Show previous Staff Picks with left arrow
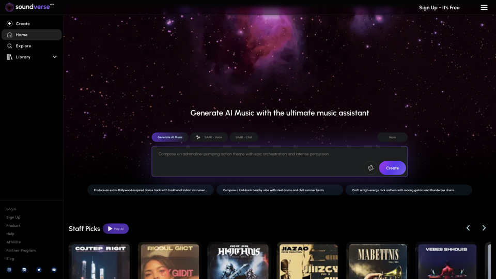 (468, 228)
